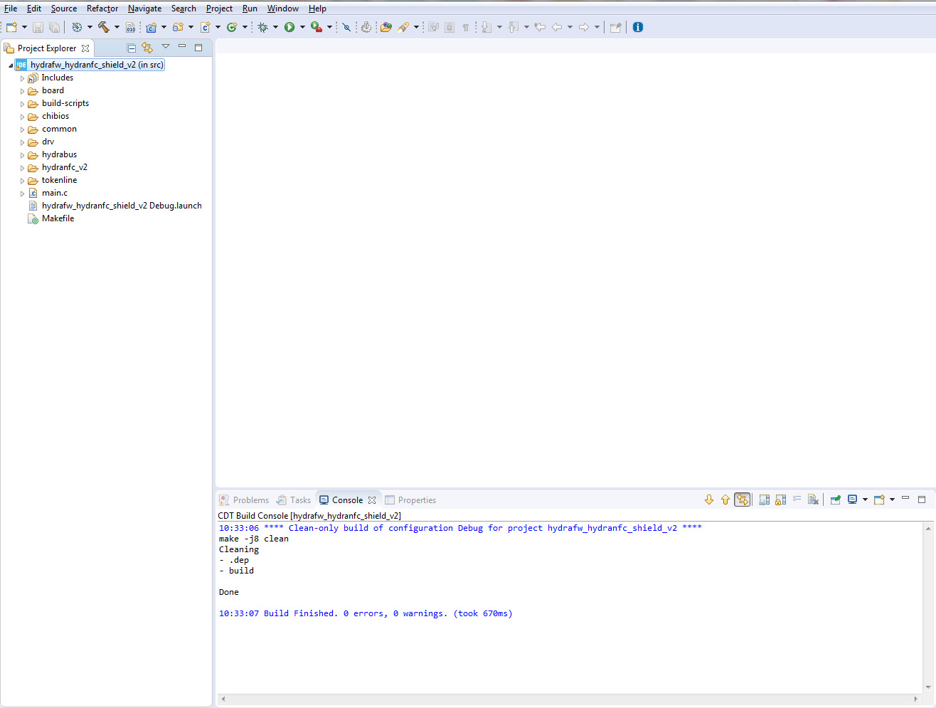Enable Link with Editor in Project Explorer
The image size is (936, 708).
[147, 47]
